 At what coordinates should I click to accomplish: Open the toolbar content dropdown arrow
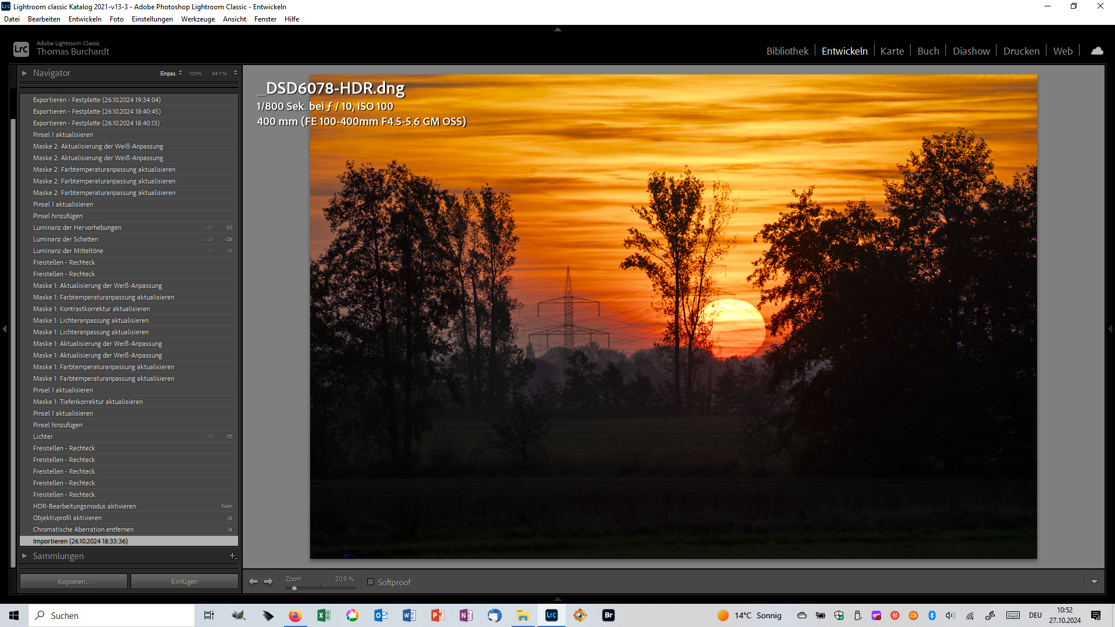[1094, 582]
